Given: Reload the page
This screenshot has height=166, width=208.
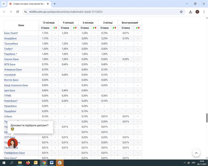Looking at the screenshot, I should [x=18, y=12].
